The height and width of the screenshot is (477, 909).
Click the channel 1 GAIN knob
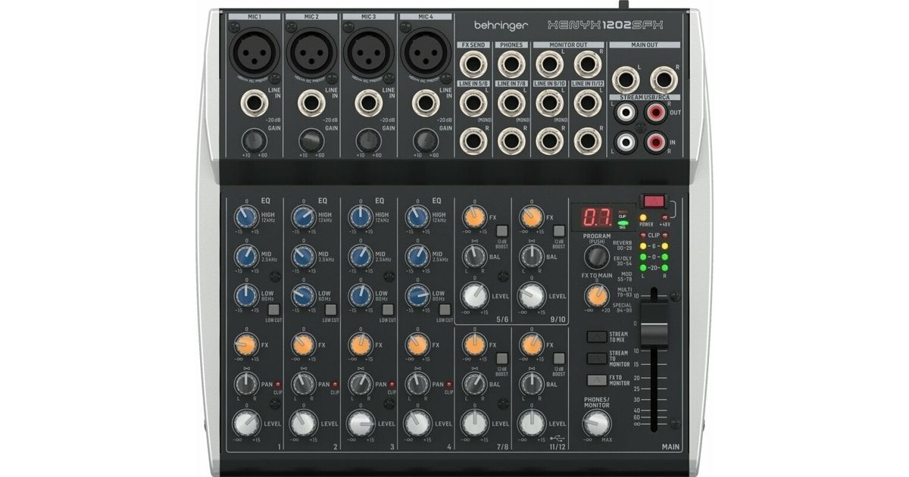pos(254,140)
